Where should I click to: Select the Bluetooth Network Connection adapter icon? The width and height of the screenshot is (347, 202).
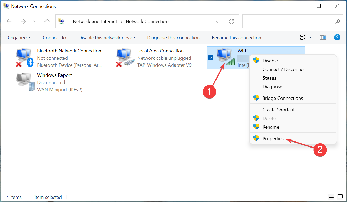click(25, 58)
